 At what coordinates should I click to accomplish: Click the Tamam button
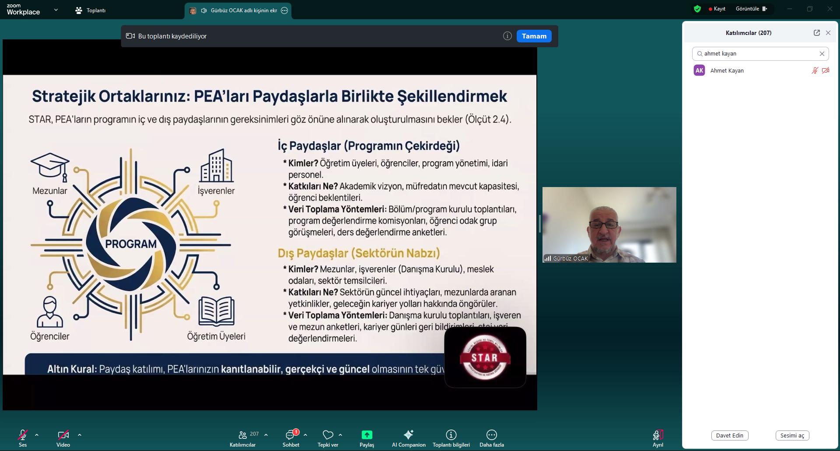coord(534,36)
